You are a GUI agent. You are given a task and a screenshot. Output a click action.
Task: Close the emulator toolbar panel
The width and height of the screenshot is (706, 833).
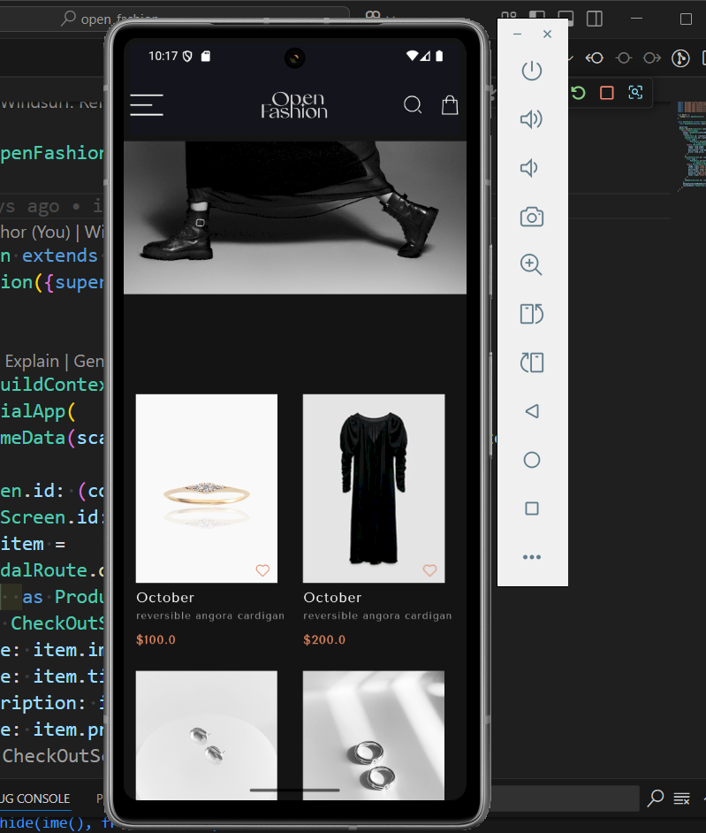pyautogui.click(x=547, y=34)
